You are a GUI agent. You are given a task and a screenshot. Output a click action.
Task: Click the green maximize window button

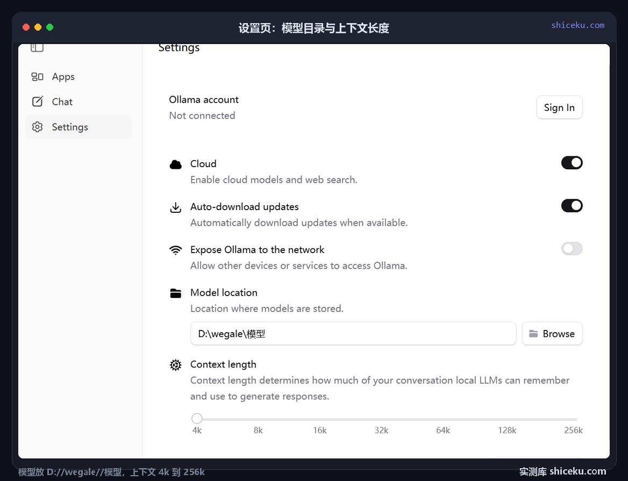coord(49,27)
